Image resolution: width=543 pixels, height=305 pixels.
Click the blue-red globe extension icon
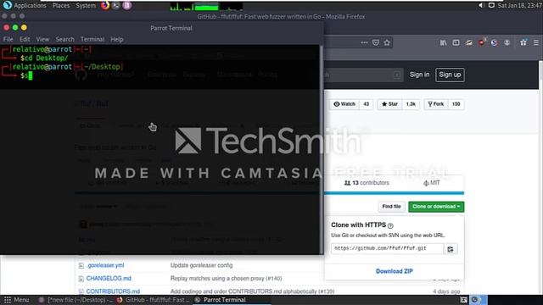(494, 42)
